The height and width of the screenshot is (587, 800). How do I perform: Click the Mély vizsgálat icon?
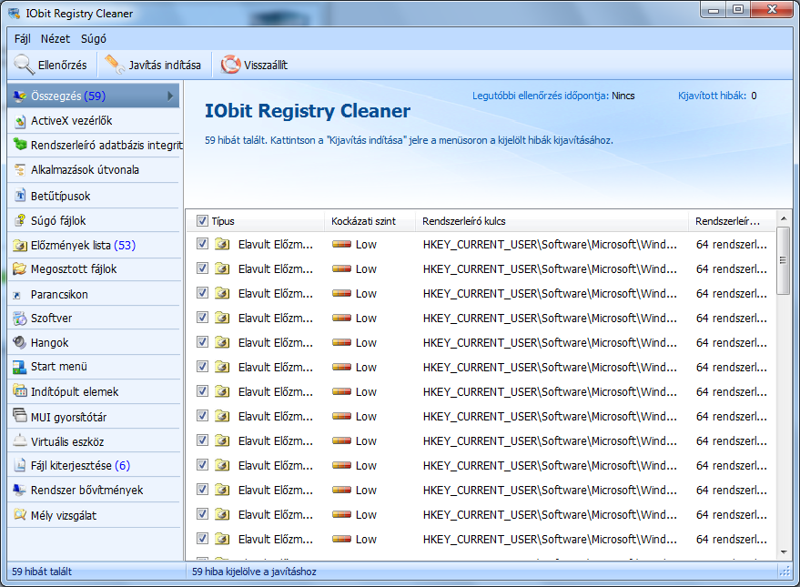20,514
